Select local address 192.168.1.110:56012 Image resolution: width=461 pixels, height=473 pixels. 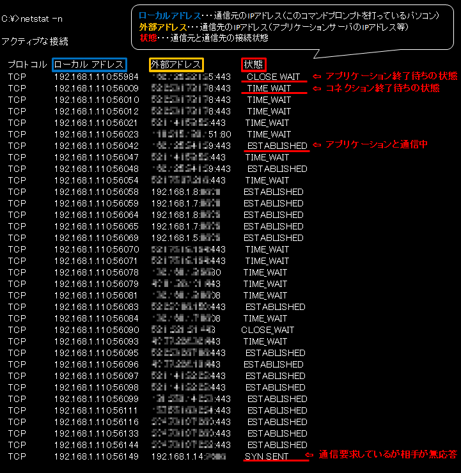coord(97,112)
